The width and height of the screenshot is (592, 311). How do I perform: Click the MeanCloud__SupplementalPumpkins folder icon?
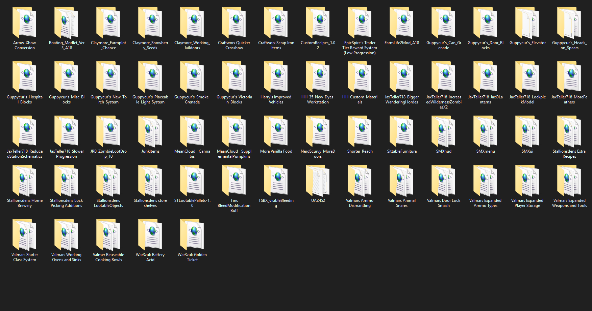click(x=234, y=131)
